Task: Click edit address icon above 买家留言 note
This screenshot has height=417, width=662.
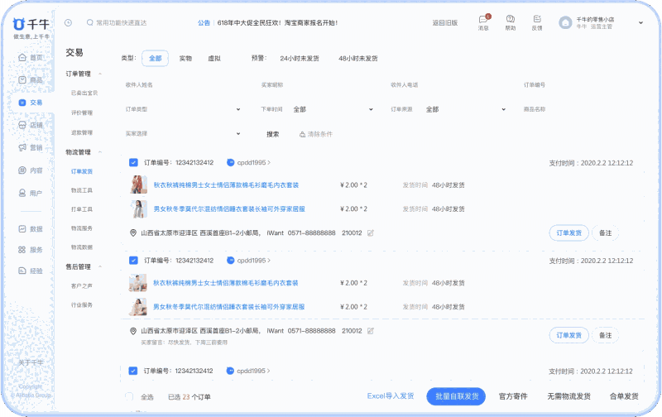Action: point(370,331)
